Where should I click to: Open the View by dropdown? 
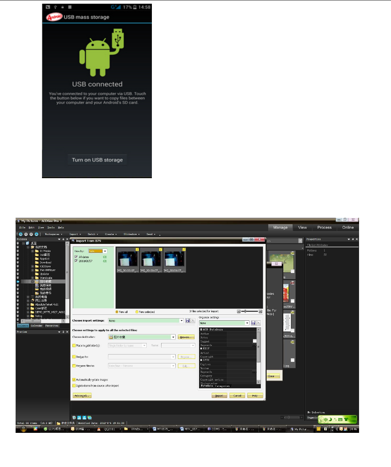pos(105,251)
